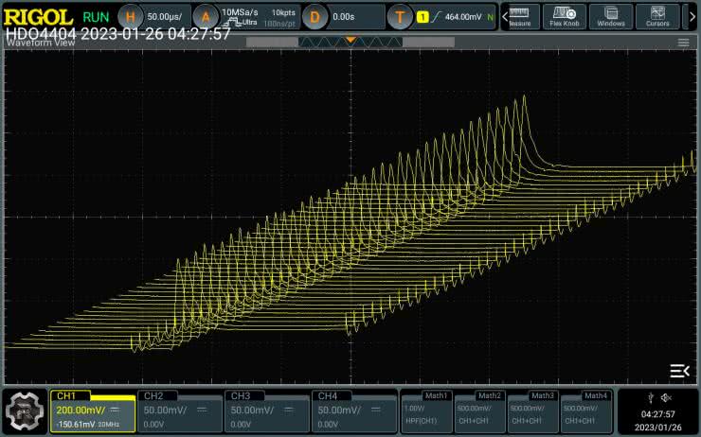The height and width of the screenshot is (437, 701).
Task: Click the muted speaker sound icon
Action: (666, 397)
